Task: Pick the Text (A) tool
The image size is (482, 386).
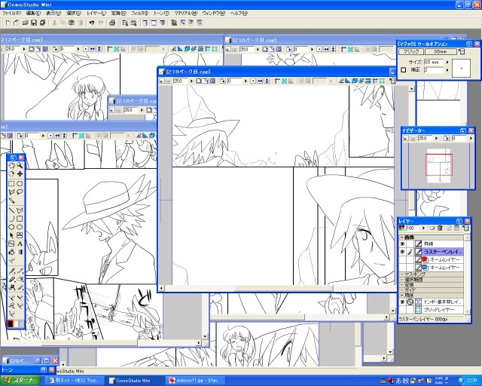Action: coord(20,244)
